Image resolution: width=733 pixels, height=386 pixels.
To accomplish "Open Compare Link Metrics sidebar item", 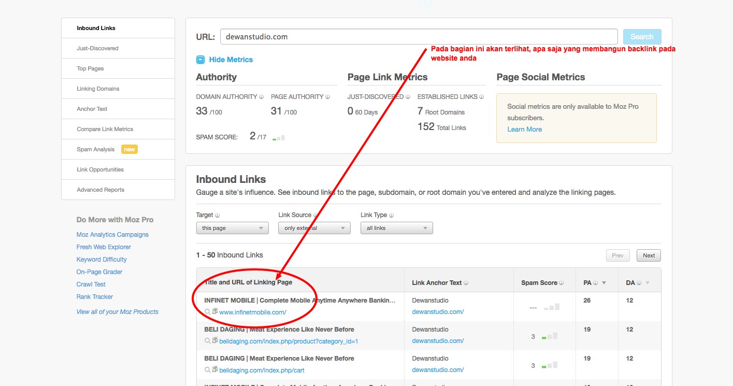I will (x=118, y=129).
